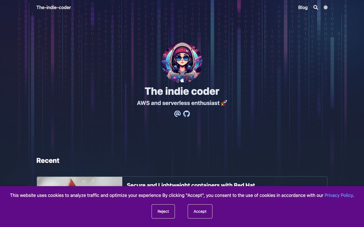Image resolution: width=364 pixels, height=227 pixels.
Task: Open the site search magnifier icon
Action: [316, 8]
